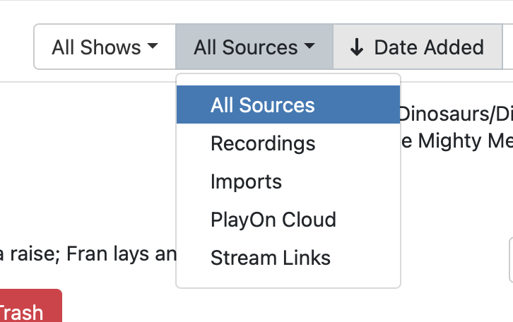Click the caret arrow beside All Shows
This screenshot has width=513, height=322.
153,47
